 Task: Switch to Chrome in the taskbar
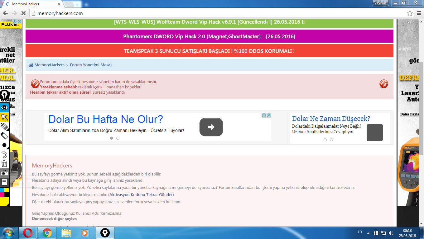(47, 233)
